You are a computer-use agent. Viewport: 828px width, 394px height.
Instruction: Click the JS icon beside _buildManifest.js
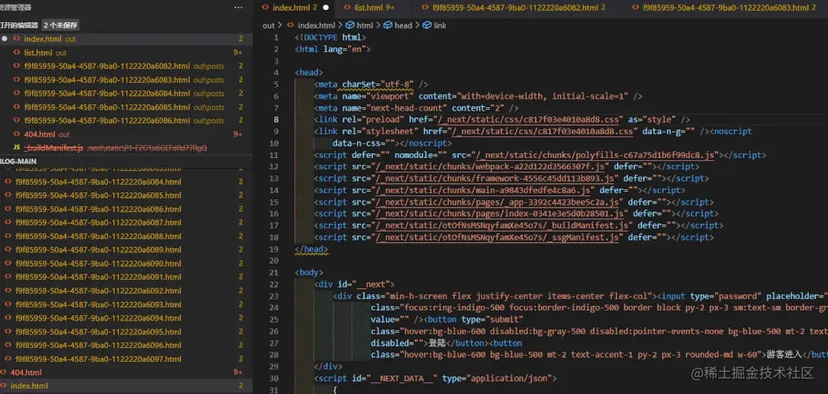click(x=16, y=148)
